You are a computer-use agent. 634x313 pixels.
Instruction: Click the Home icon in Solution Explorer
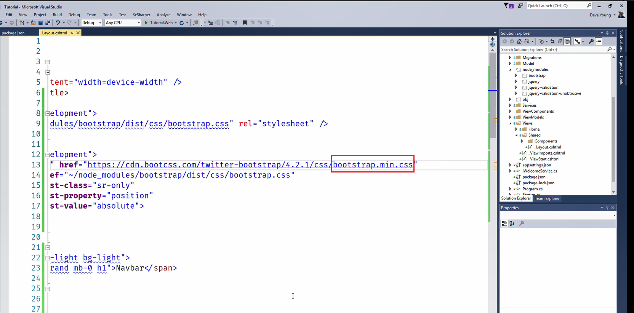[x=519, y=41]
